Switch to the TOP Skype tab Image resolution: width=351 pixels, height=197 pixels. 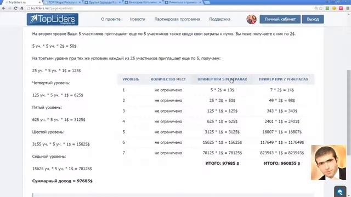[x=63, y=2]
